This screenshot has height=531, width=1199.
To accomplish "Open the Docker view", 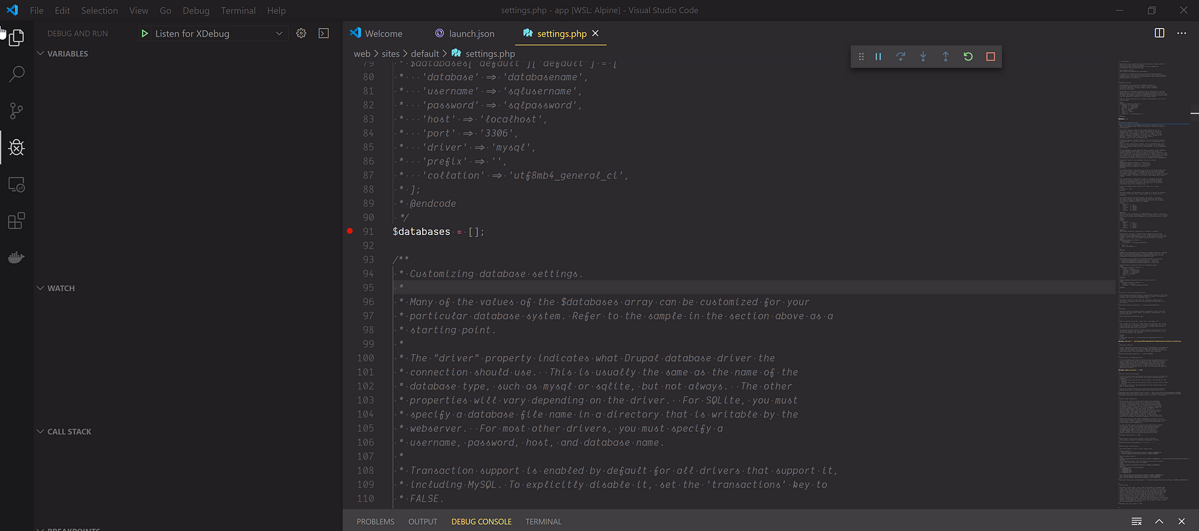I will [16, 257].
